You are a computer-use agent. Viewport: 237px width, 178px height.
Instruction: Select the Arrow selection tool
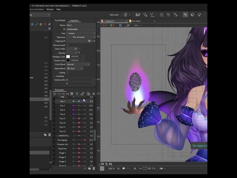click(185, 15)
